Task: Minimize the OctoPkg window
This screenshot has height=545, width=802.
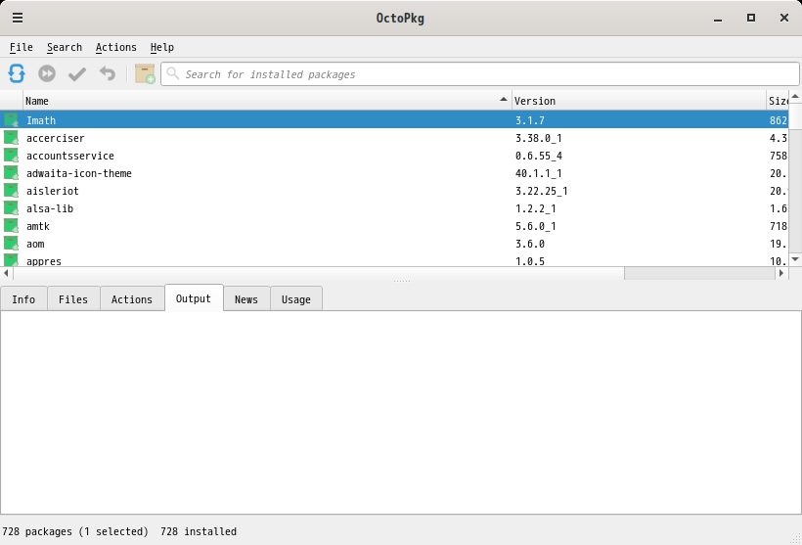Action: click(718, 19)
